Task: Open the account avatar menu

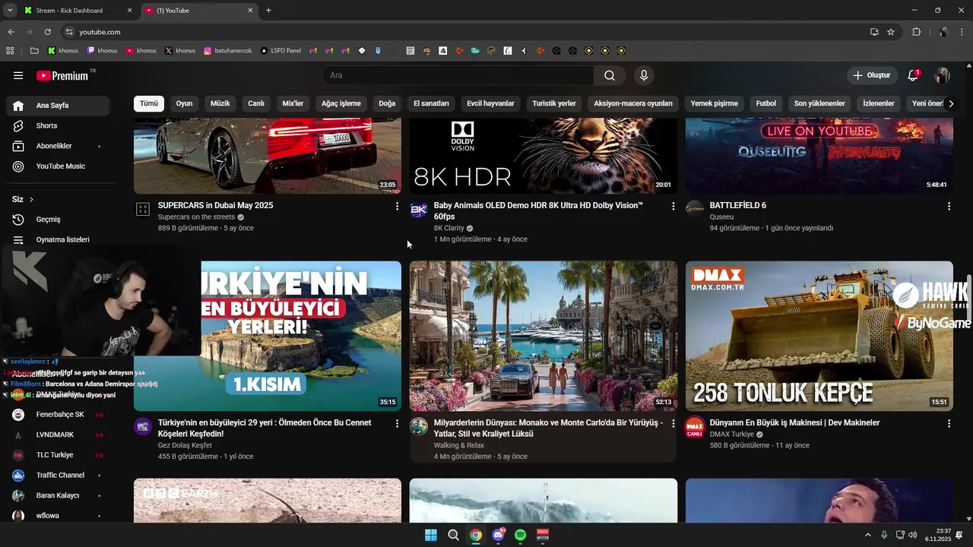Action: click(x=943, y=75)
